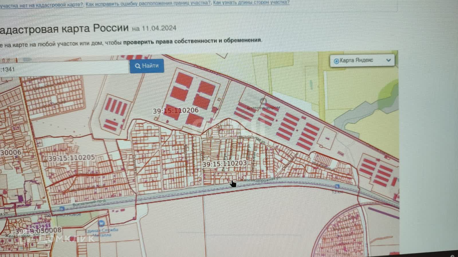Click the railway station icon near Вокзальный пр-д
This screenshot has width=458, height=257.
tap(62, 208)
